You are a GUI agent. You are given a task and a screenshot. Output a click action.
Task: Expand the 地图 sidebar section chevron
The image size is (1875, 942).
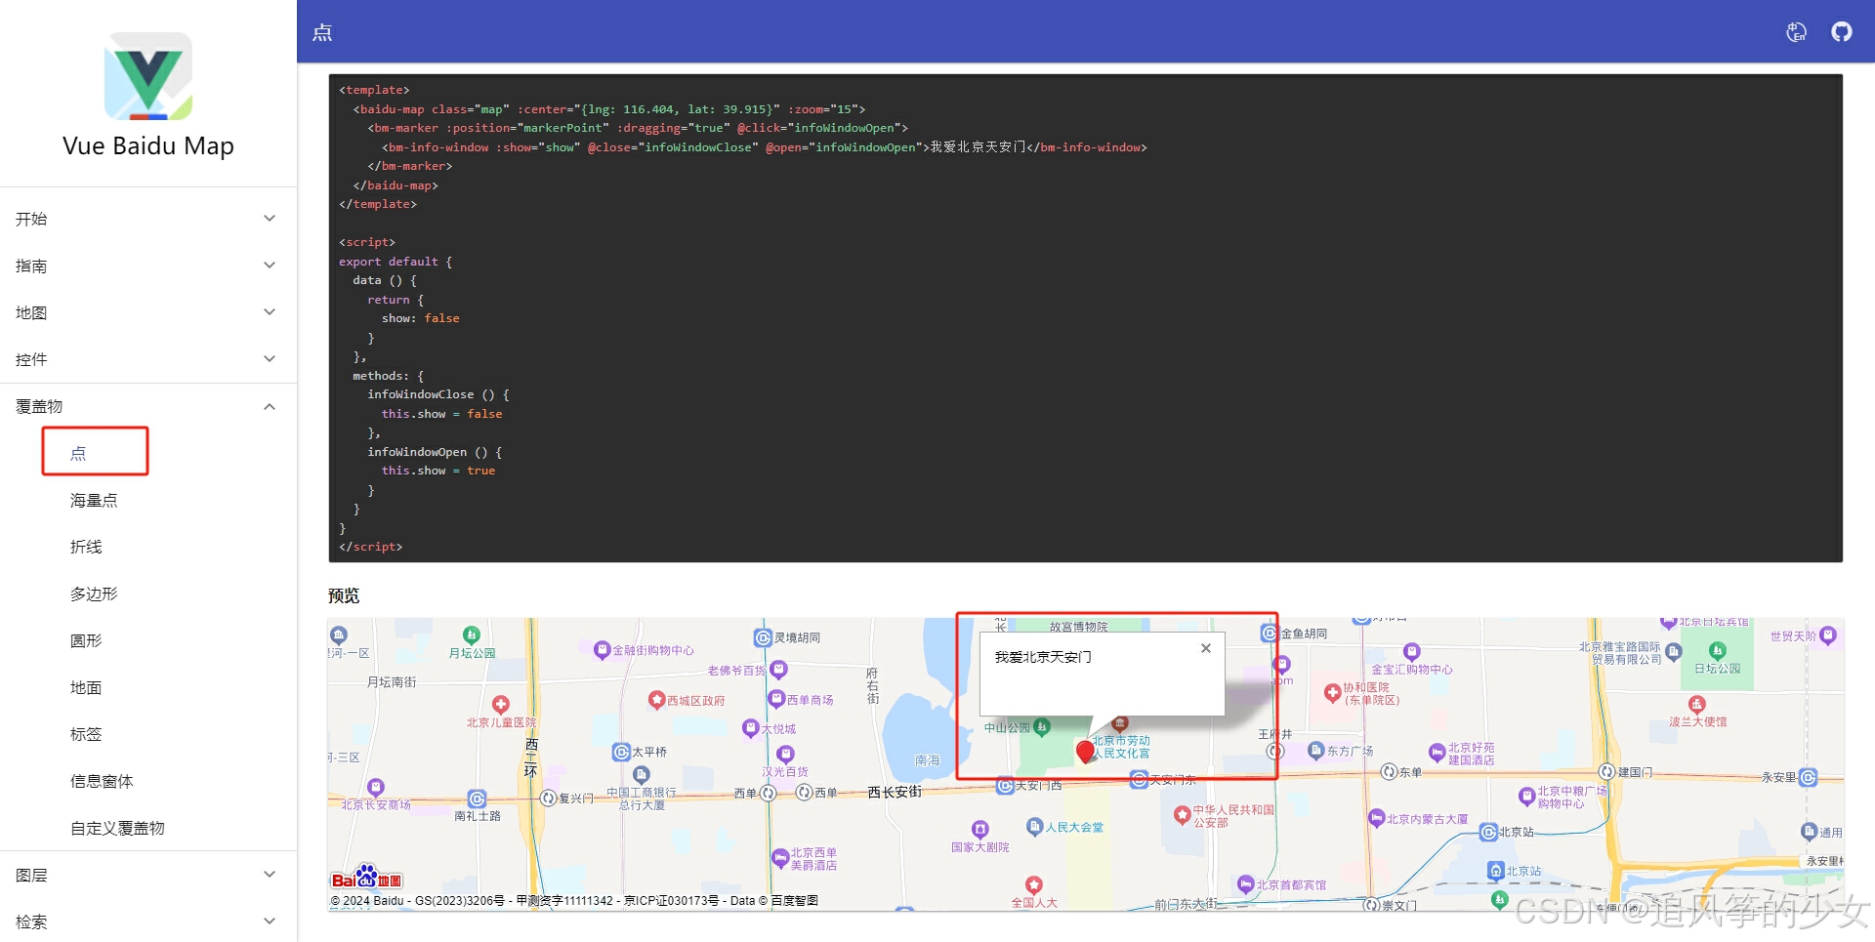click(270, 312)
